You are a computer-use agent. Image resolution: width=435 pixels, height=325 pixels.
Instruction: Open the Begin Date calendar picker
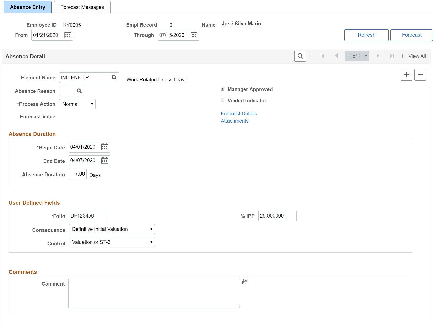click(105, 147)
